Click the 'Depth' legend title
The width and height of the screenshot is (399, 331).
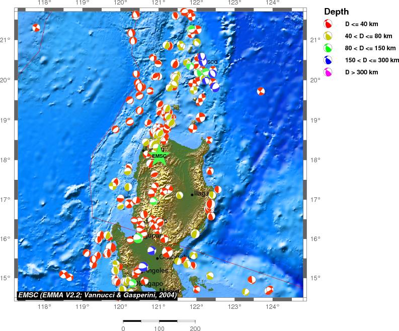(x=337, y=12)
